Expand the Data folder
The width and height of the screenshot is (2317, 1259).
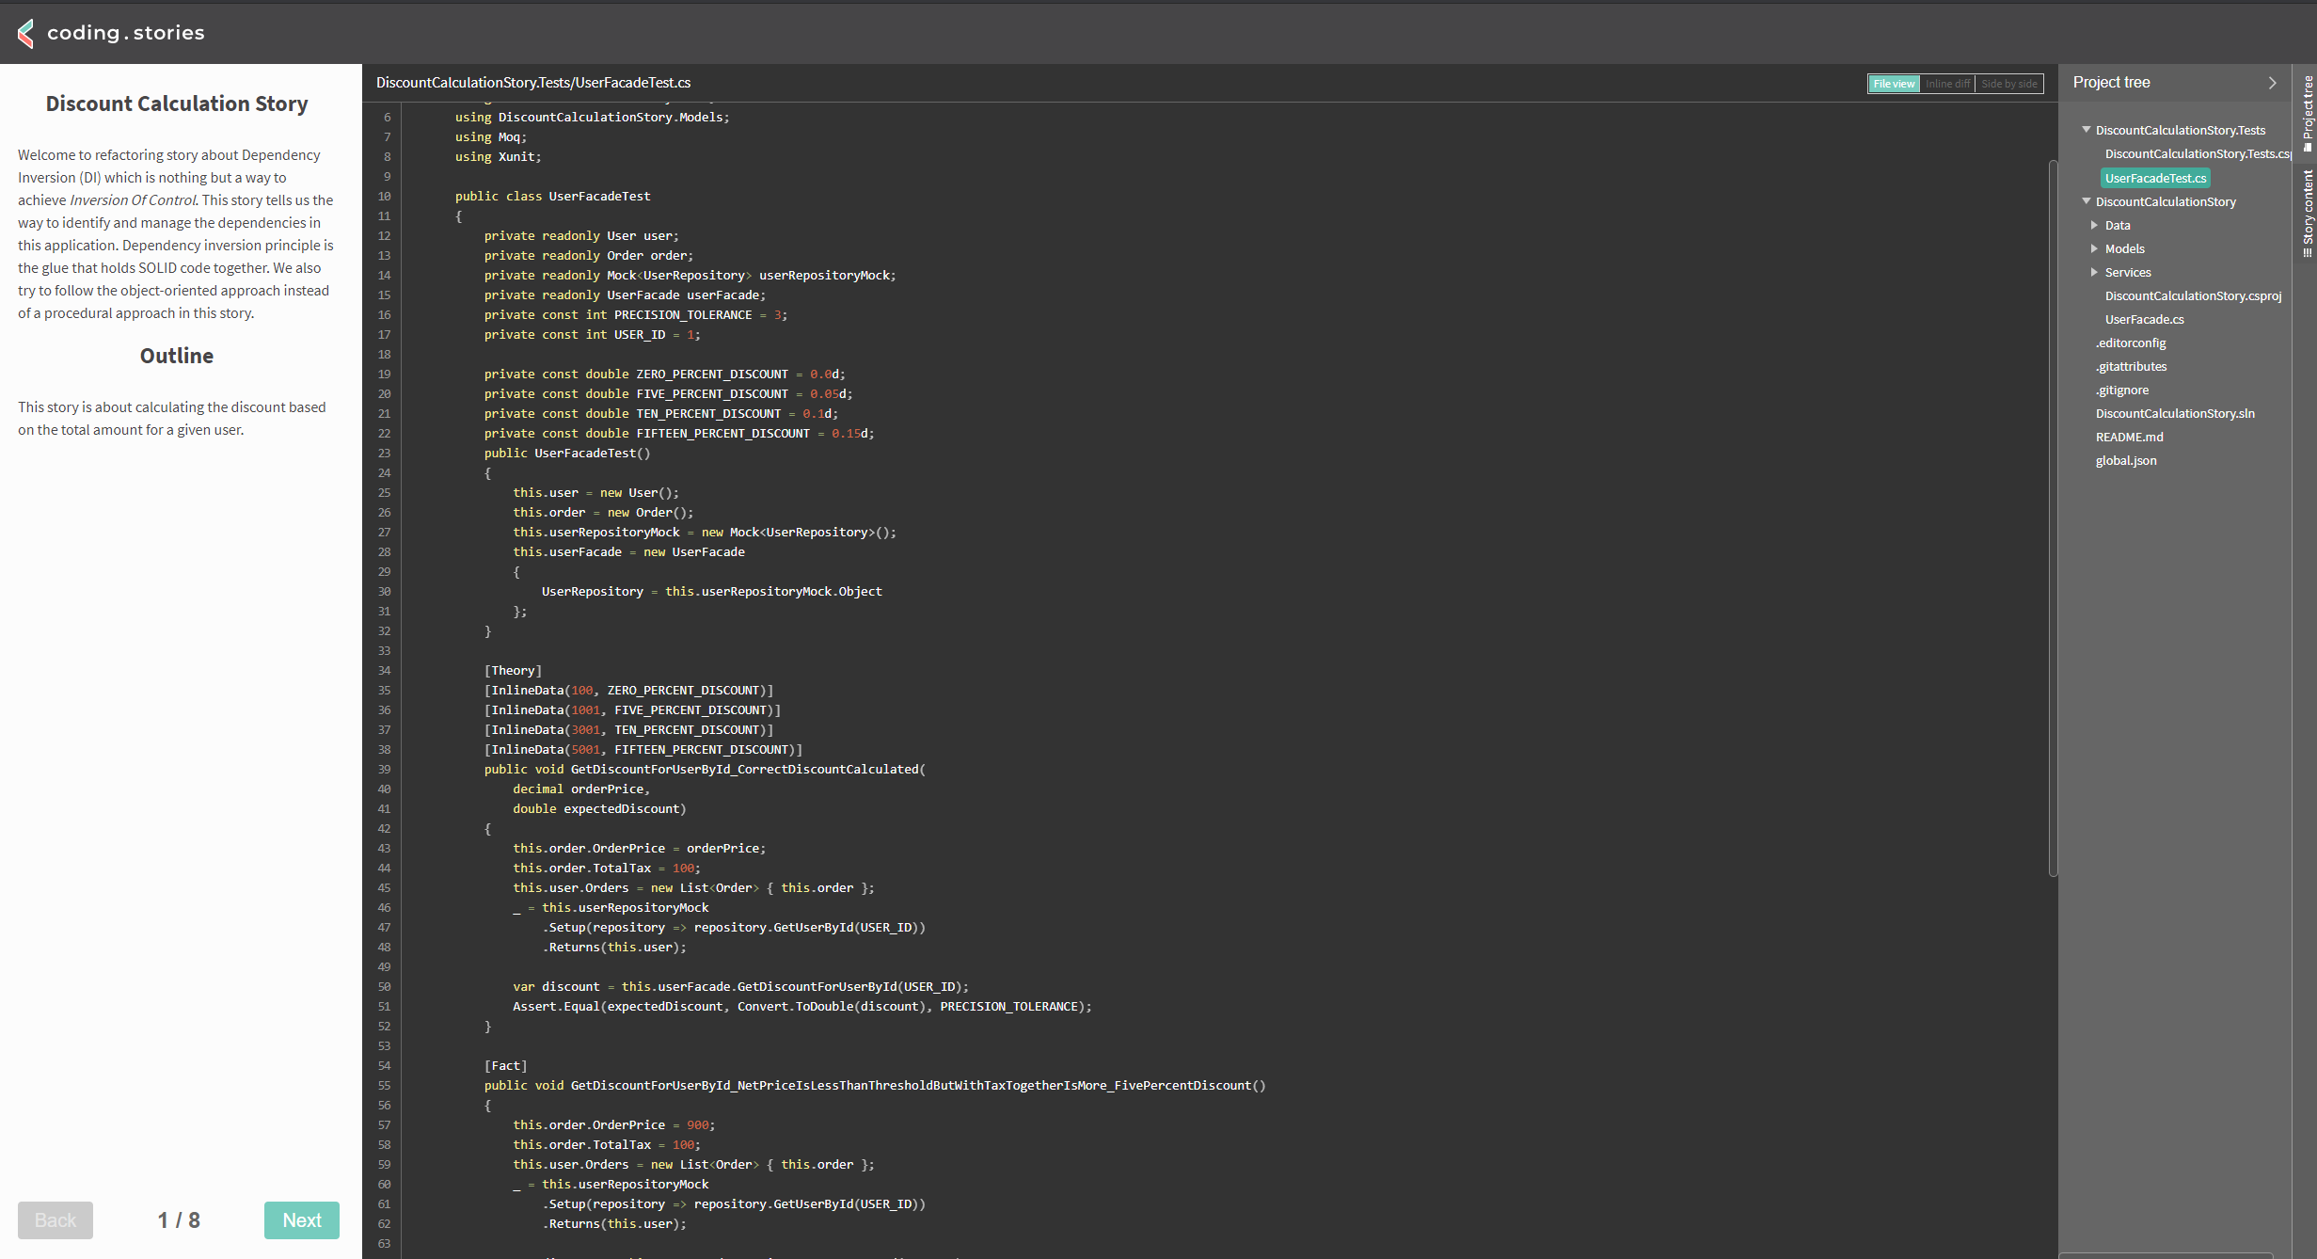click(x=2094, y=225)
